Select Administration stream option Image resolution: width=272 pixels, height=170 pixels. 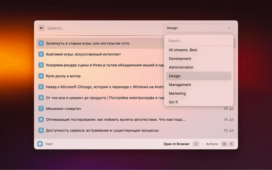click(x=181, y=67)
